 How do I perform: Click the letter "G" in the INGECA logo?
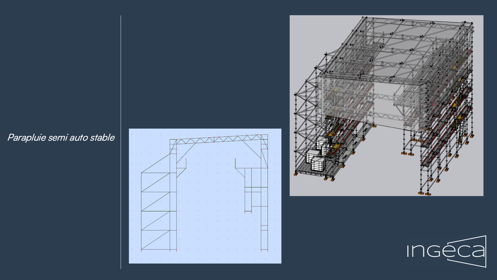coord(434,251)
